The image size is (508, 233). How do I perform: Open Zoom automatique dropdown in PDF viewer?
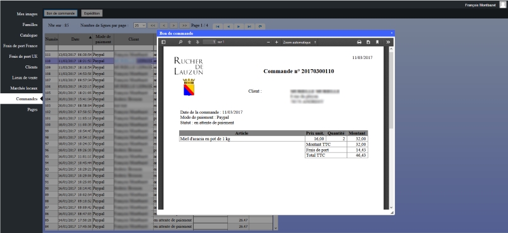299,42
